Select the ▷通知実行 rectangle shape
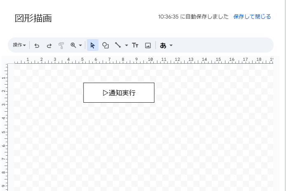The height and width of the screenshot is (191, 286). [119, 93]
